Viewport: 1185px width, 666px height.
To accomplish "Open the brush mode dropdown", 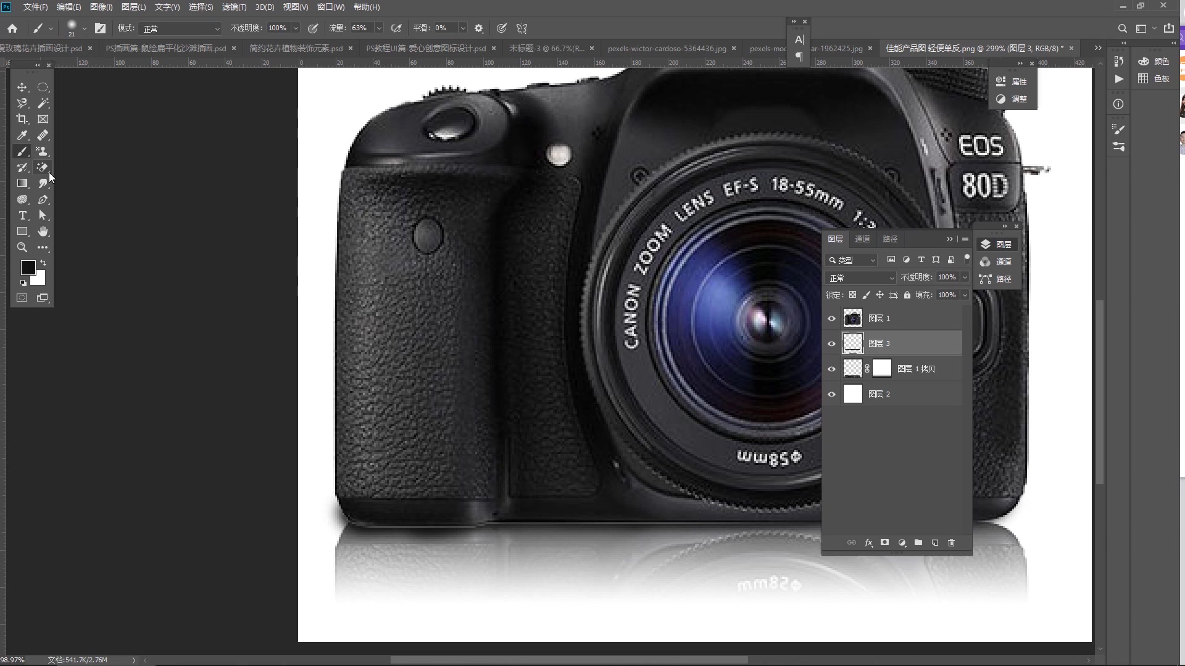I will click(x=180, y=28).
